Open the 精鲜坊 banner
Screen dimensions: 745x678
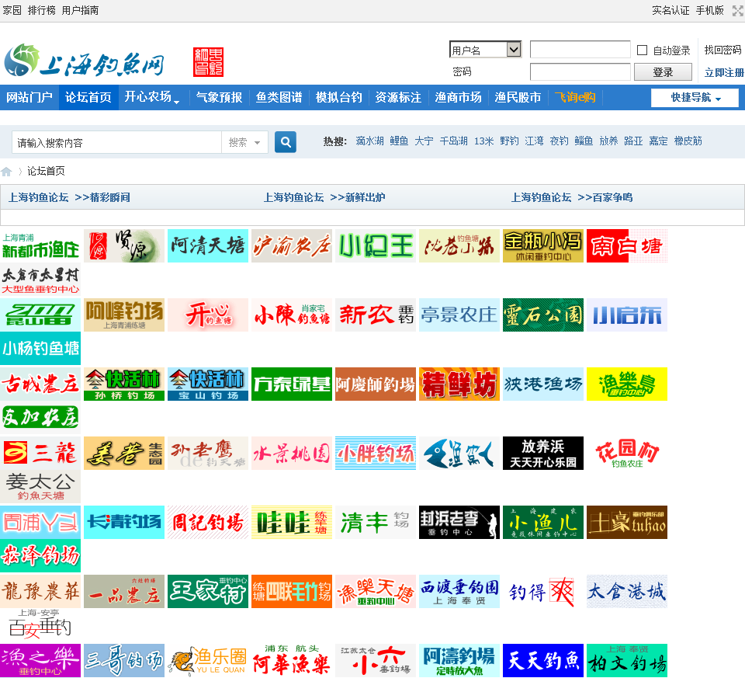click(x=459, y=384)
